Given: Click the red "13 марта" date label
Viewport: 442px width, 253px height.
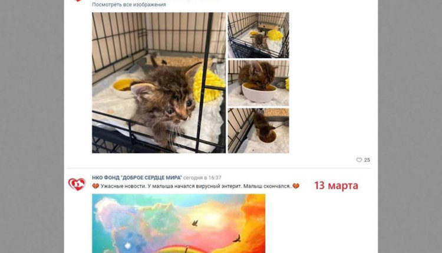Looking at the screenshot, I should [336, 185].
